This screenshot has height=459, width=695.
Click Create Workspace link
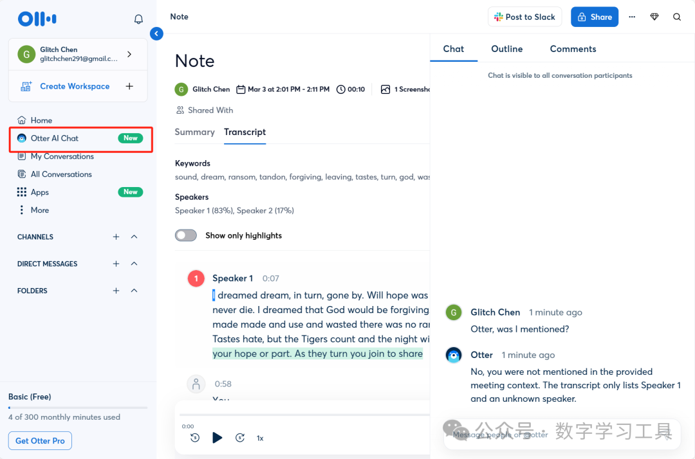coord(75,86)
